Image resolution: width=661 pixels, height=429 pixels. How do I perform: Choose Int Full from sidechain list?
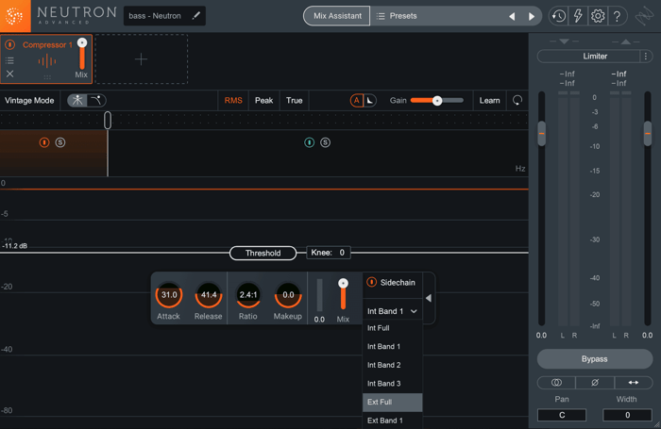393,328
